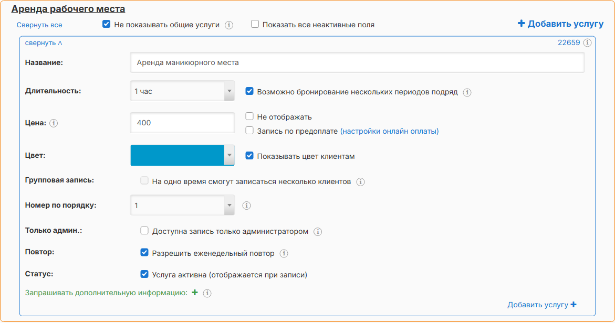Click info icon next to weekly repeat
The height and width of the screenshot is (323, 615).
[284, 254]
